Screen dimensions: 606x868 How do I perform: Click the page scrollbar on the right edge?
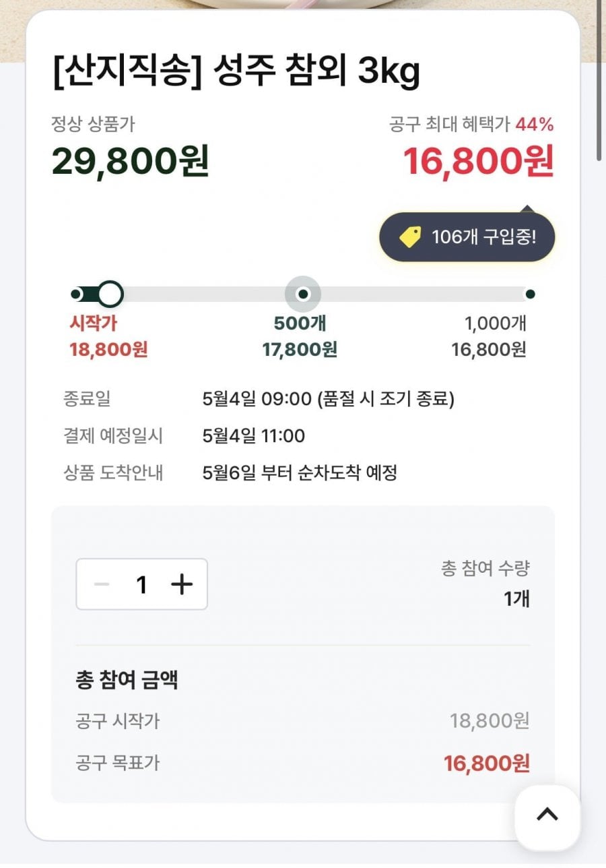coord(599,81)
